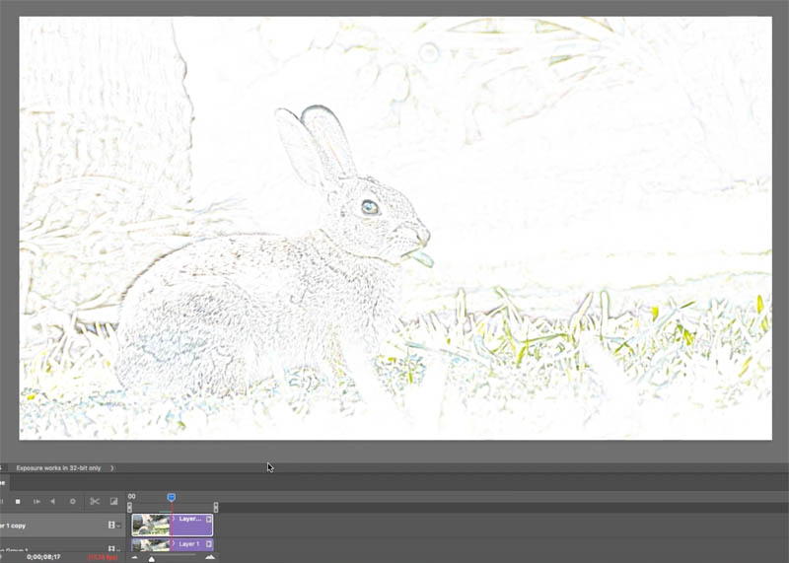This screenshot has height=563, width=789.
Task: Stop timeline playback
Action: coord(18,502)
